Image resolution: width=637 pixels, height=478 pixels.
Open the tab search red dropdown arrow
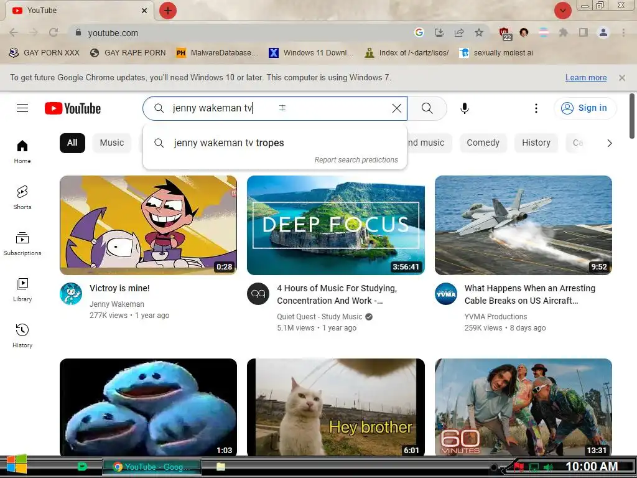click(x=562, y=11)
